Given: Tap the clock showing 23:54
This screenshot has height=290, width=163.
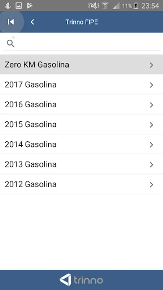Looking at the screenshot, I should (150, 6).
